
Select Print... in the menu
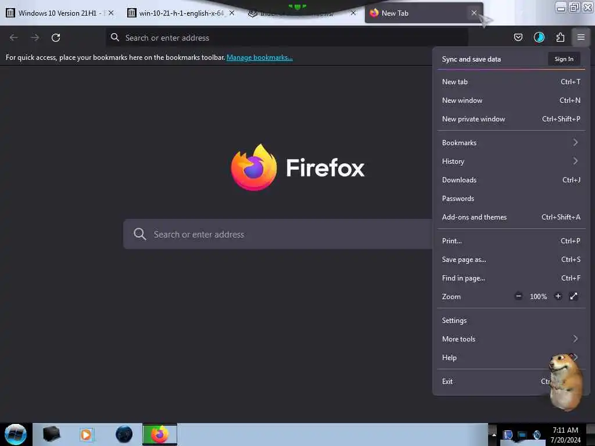coord(511,241)
